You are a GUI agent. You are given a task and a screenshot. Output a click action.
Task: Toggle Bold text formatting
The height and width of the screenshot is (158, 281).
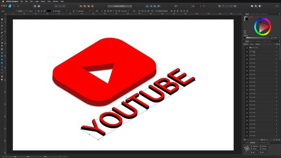[39, 11]
